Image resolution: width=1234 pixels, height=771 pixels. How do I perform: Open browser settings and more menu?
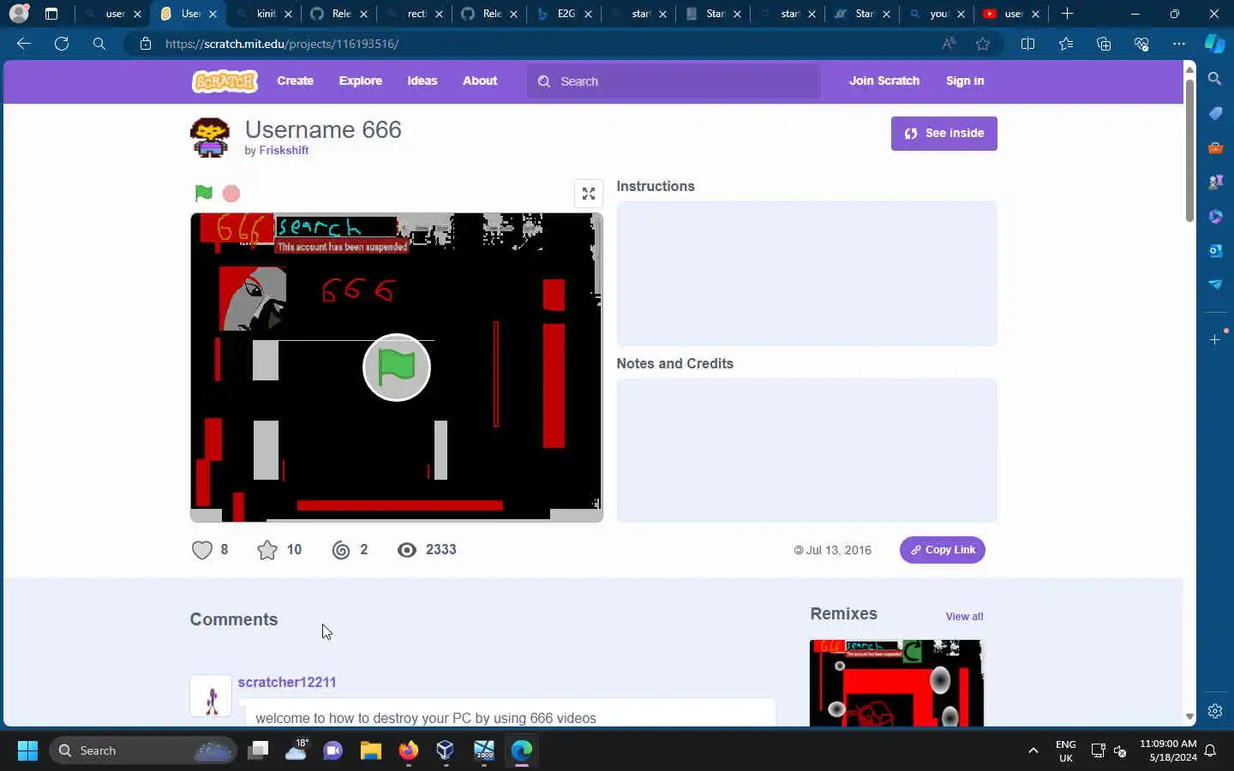click(1179, 44)
